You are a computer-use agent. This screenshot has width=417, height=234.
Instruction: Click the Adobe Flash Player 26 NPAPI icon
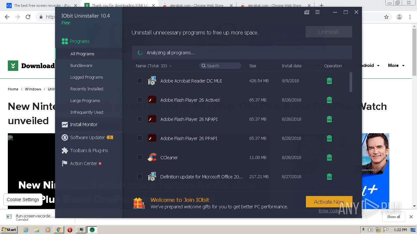[152, 119]
